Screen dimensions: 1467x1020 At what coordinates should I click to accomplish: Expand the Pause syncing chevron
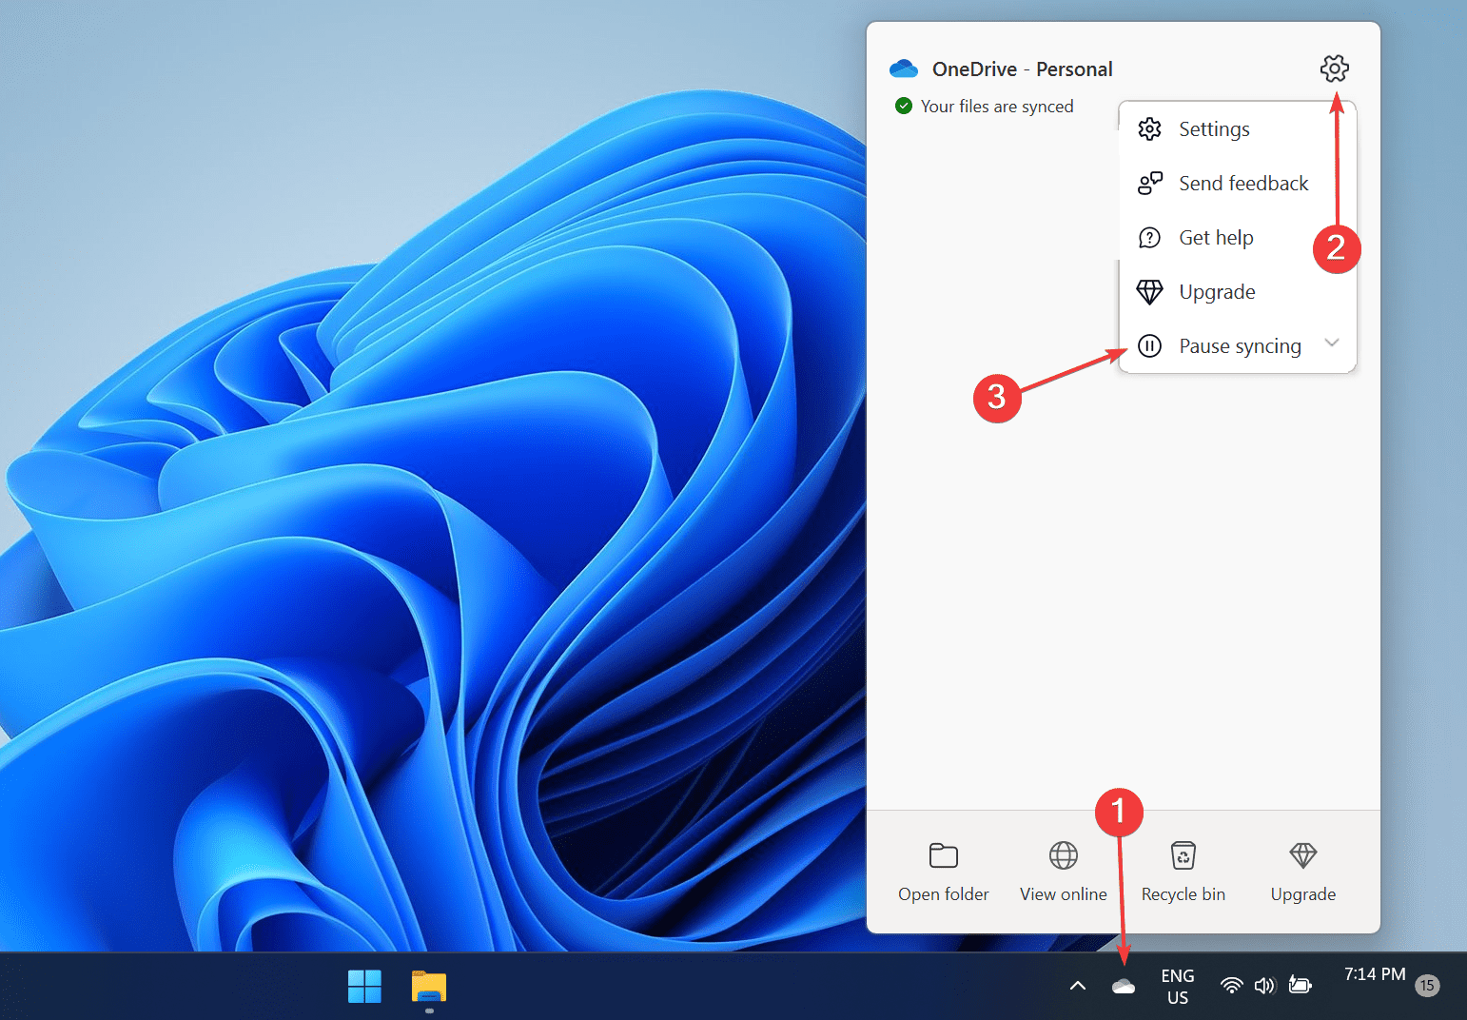pos(1332,343)
